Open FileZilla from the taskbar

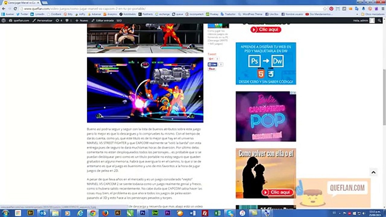point(205,213)
